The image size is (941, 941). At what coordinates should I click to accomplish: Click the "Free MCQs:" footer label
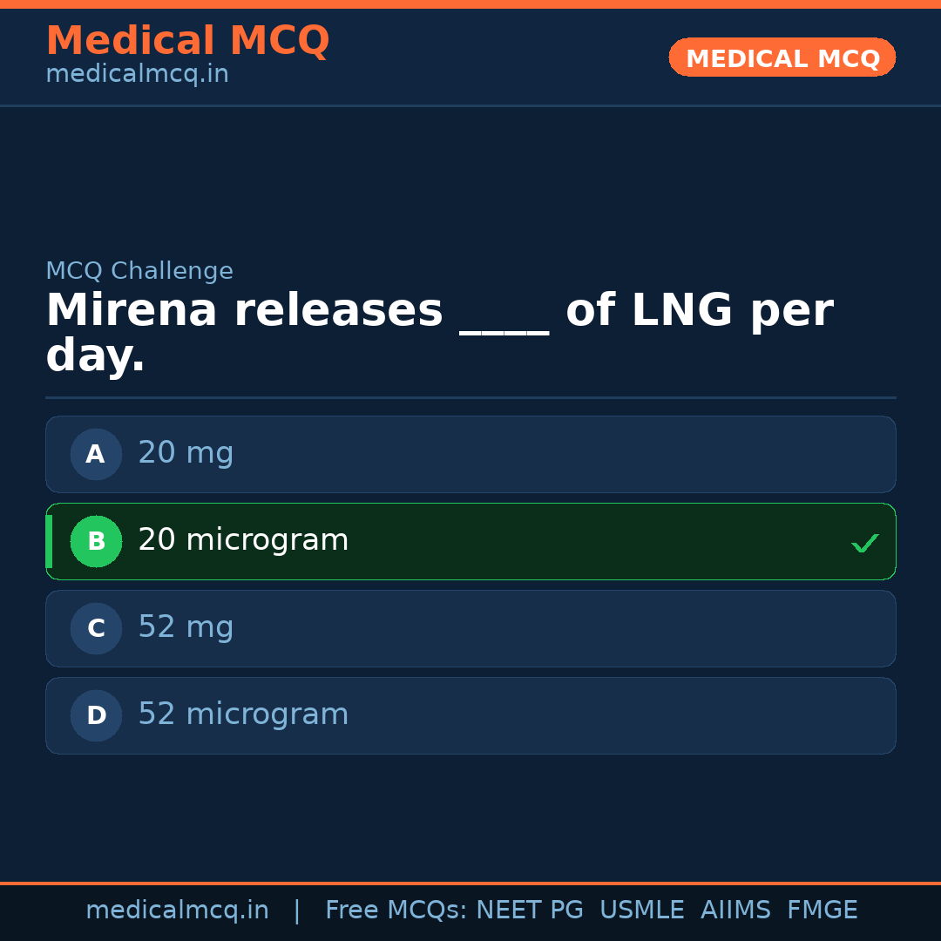pos(396,911)
